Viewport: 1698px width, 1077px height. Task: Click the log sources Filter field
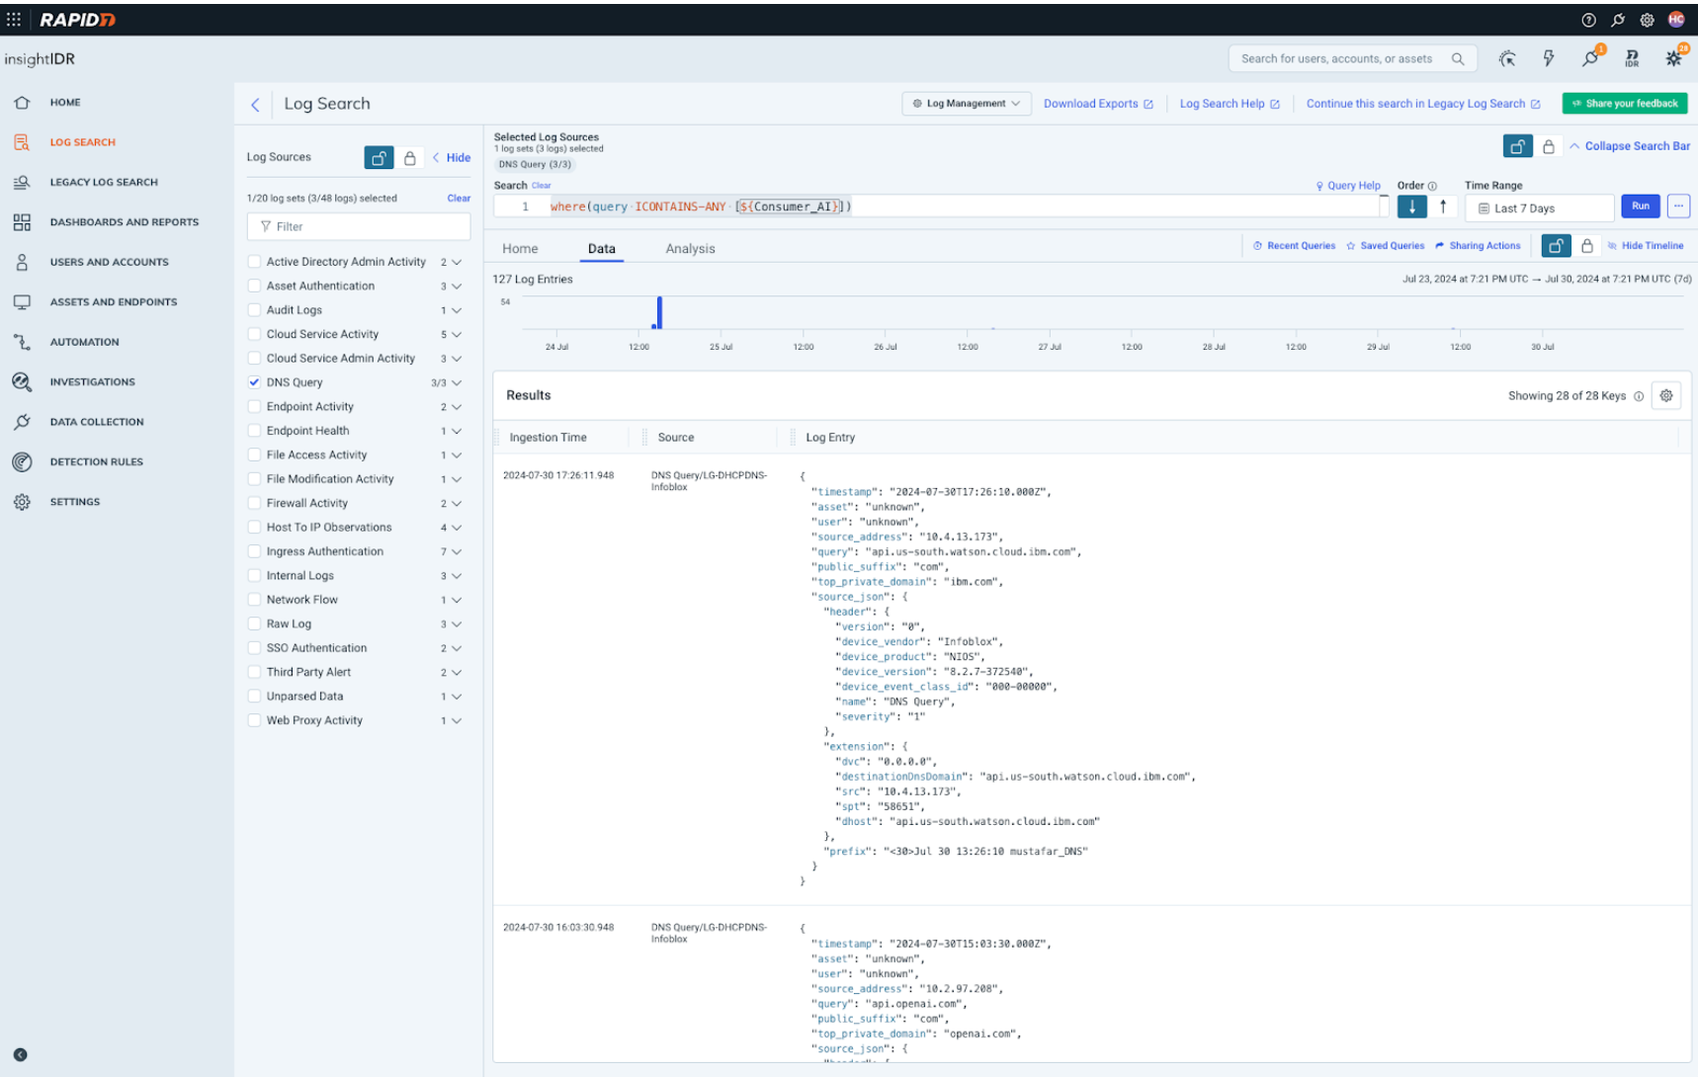coord(359,226)
